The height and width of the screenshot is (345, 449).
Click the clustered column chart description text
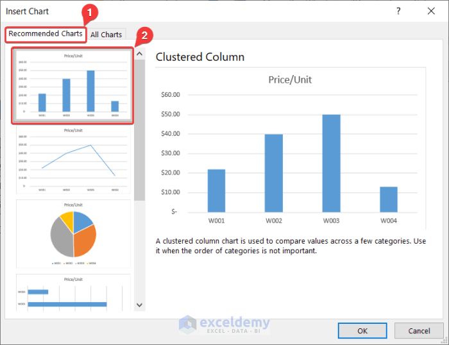(x=291, y=246)
